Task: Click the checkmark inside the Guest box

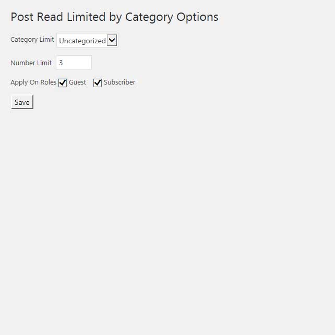Action: (63, 82)
